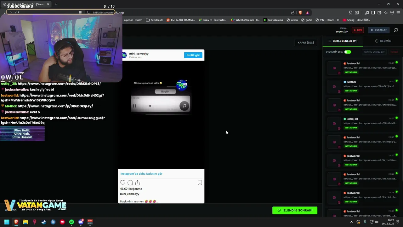Click the Kapat [ESC] button
This screenshot has width=403, height=227.
coord(306,43)
